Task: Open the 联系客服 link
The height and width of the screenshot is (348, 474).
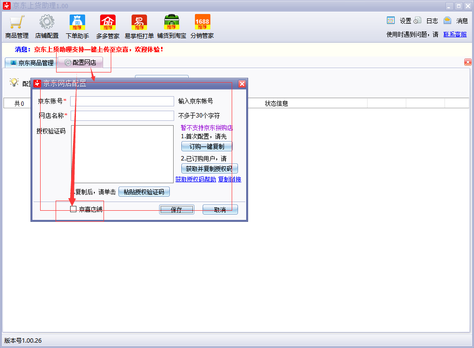Action: 455,34
